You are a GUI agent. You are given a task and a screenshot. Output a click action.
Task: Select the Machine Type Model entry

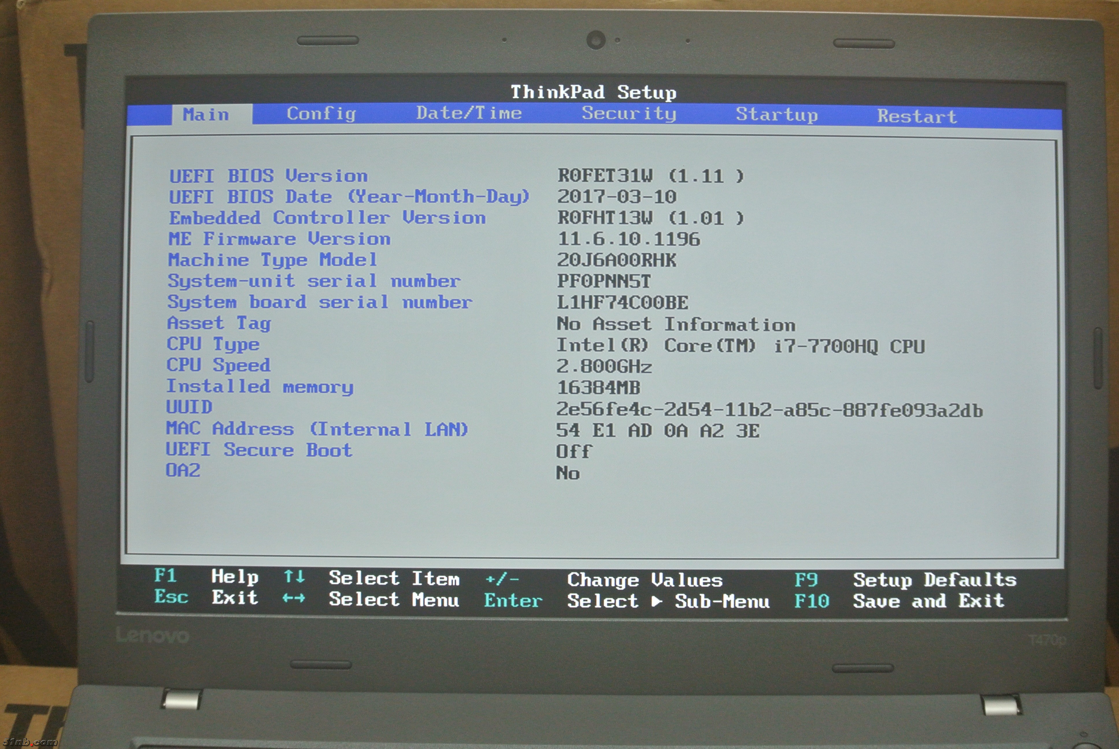coord(272,260)
